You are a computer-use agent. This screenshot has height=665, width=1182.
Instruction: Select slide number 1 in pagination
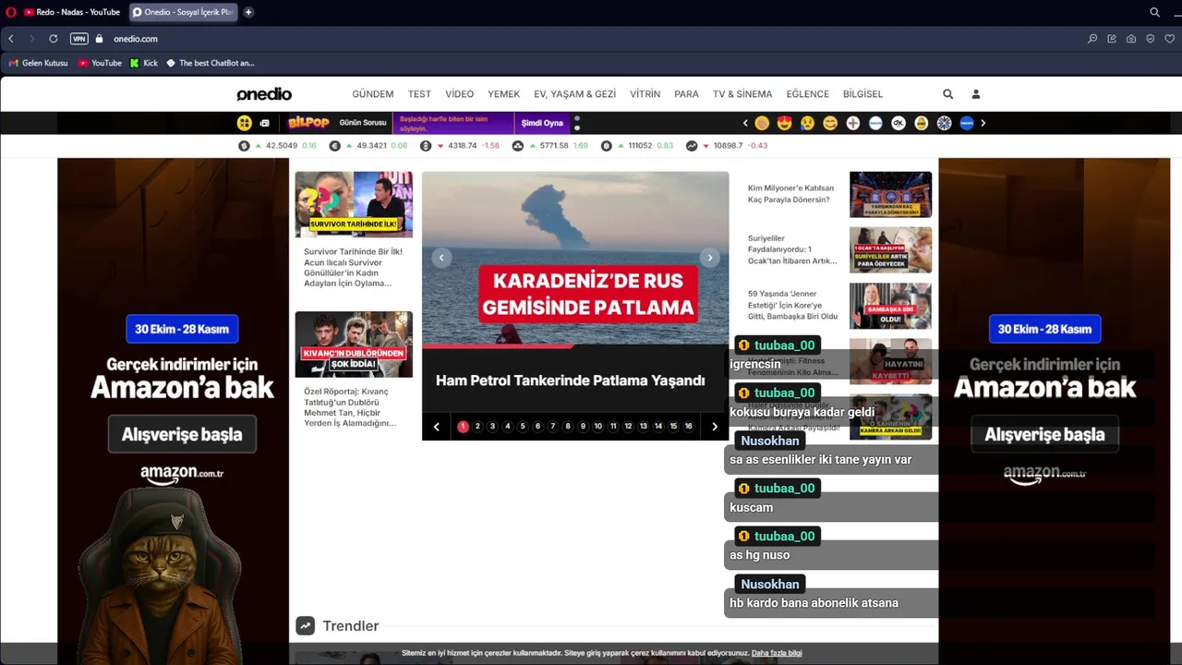tap(463, 427)
